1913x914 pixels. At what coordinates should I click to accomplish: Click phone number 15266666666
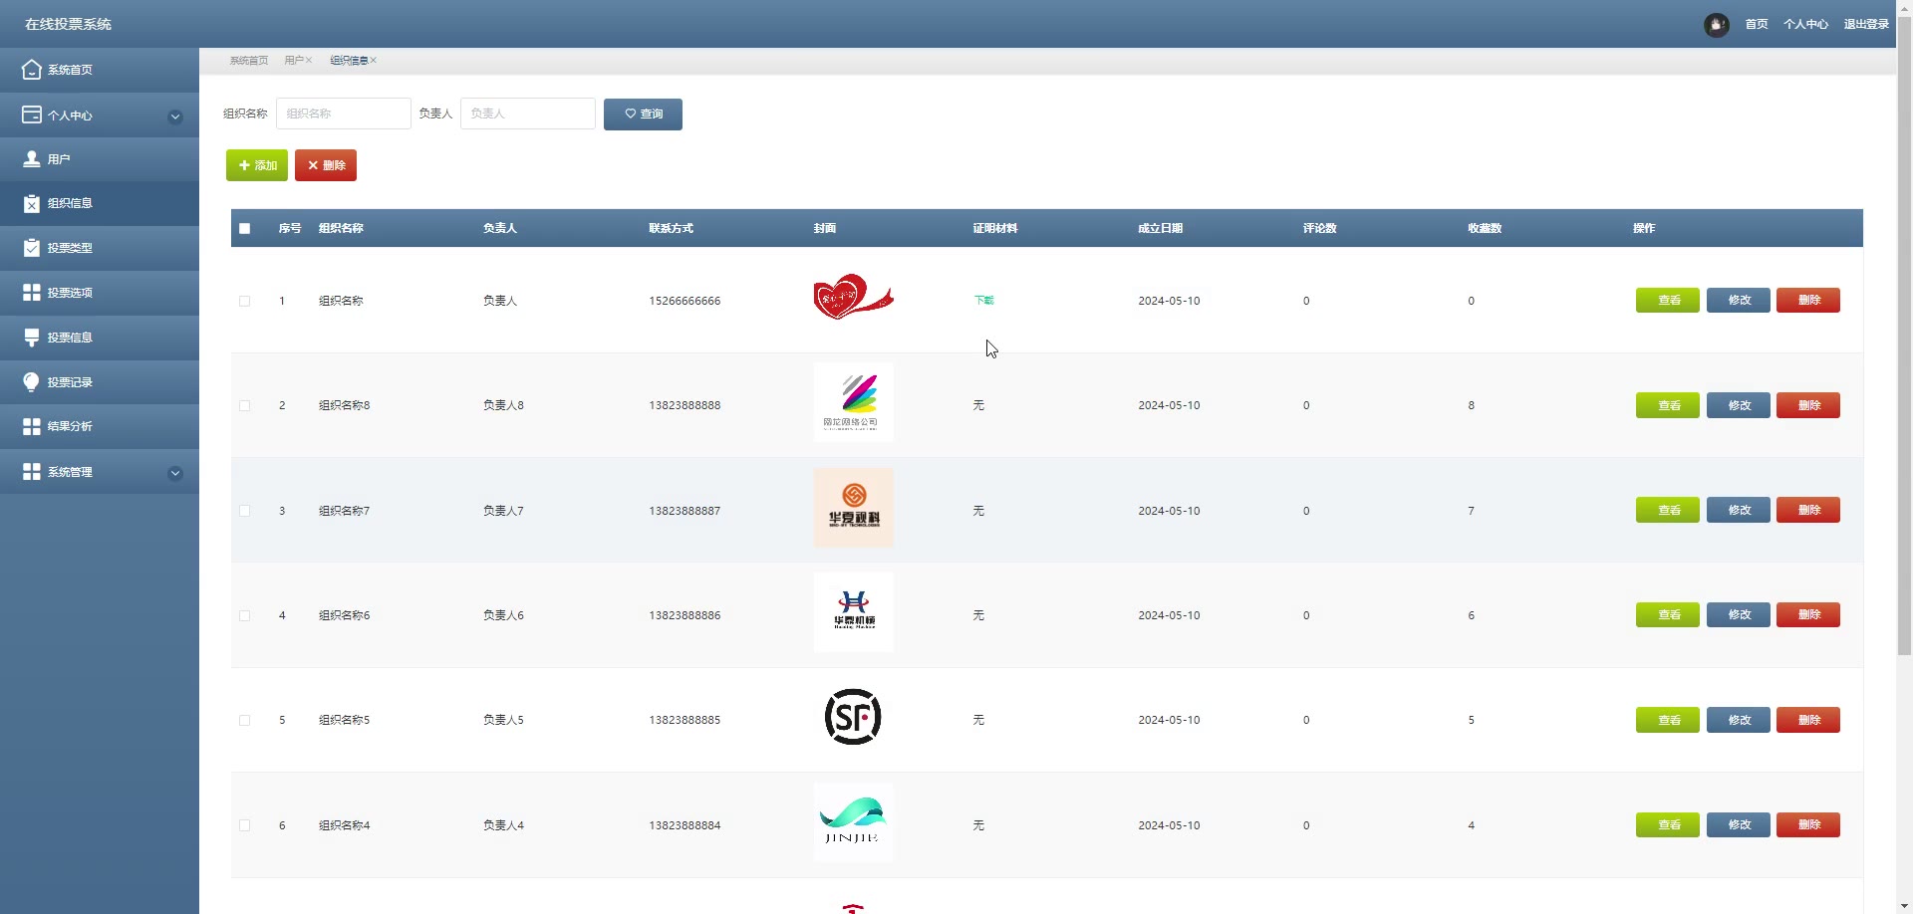coord(684,301)
